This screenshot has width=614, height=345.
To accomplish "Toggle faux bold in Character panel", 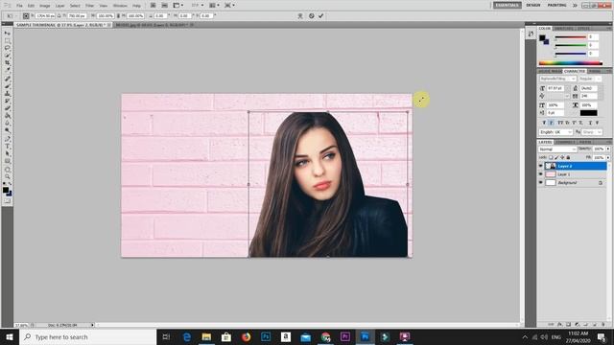I will click(x=544, y=123).
